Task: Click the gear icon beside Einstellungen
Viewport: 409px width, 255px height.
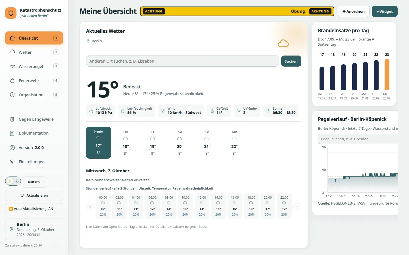Action: [x=12, y=162]
